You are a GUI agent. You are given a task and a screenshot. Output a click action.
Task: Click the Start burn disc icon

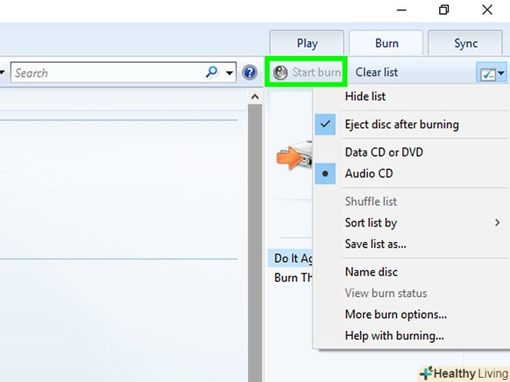pos(280,73)
